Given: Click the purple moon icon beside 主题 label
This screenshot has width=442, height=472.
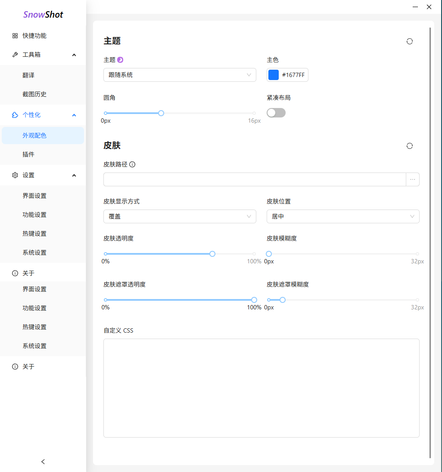Looking at the screenshot, I should [x=120, y=60].
